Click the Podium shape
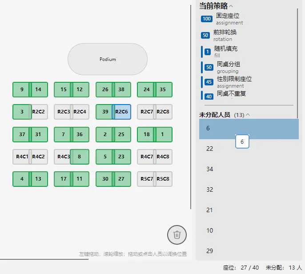Viewport: 305px width, 274px height. coord(108,59)
